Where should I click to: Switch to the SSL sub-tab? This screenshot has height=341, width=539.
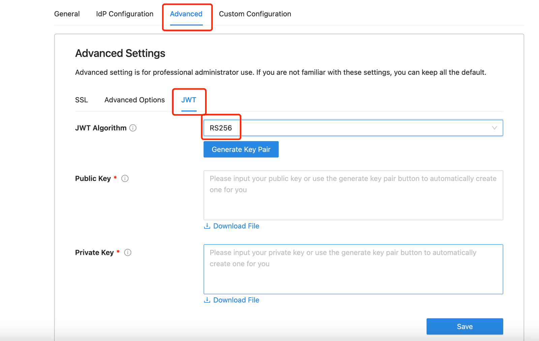coord(82,100)
